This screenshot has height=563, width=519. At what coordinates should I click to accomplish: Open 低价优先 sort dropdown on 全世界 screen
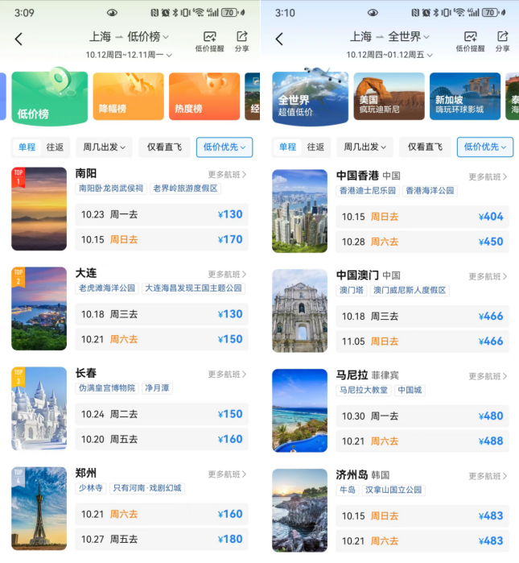pyautogui.click(x=484, y=147)
